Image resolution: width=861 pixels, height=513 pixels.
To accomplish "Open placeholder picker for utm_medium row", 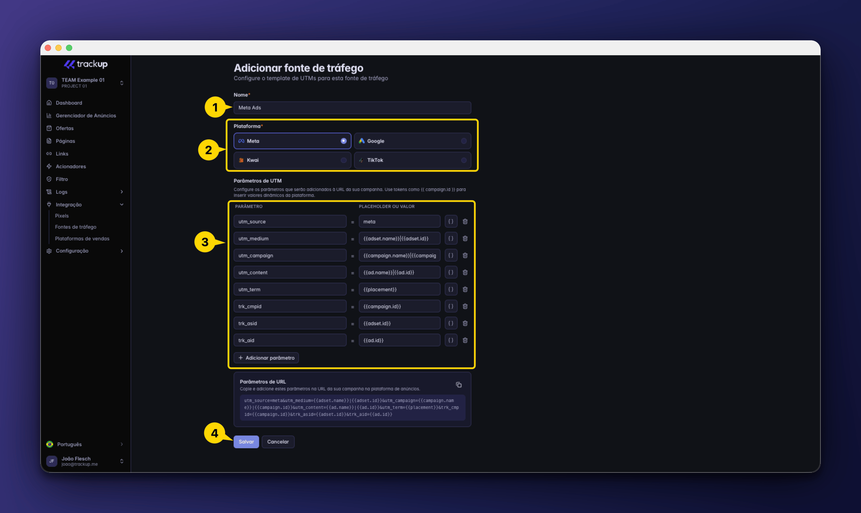I will pyautogui.click(x=451, y=239).
